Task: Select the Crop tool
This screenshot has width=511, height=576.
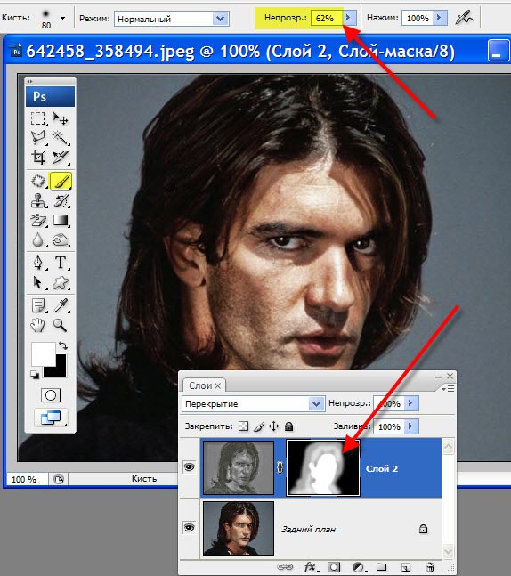Action: 38,158
